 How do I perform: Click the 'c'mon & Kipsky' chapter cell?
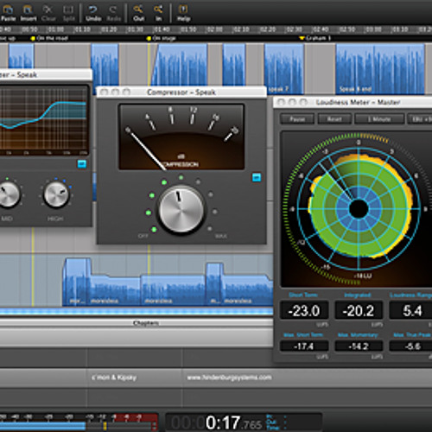point(135,378)
